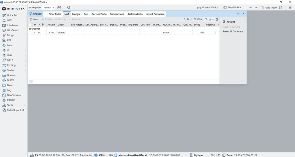
Task: Open Interfaces in the sidebar
Action: [x=12, y=25]
